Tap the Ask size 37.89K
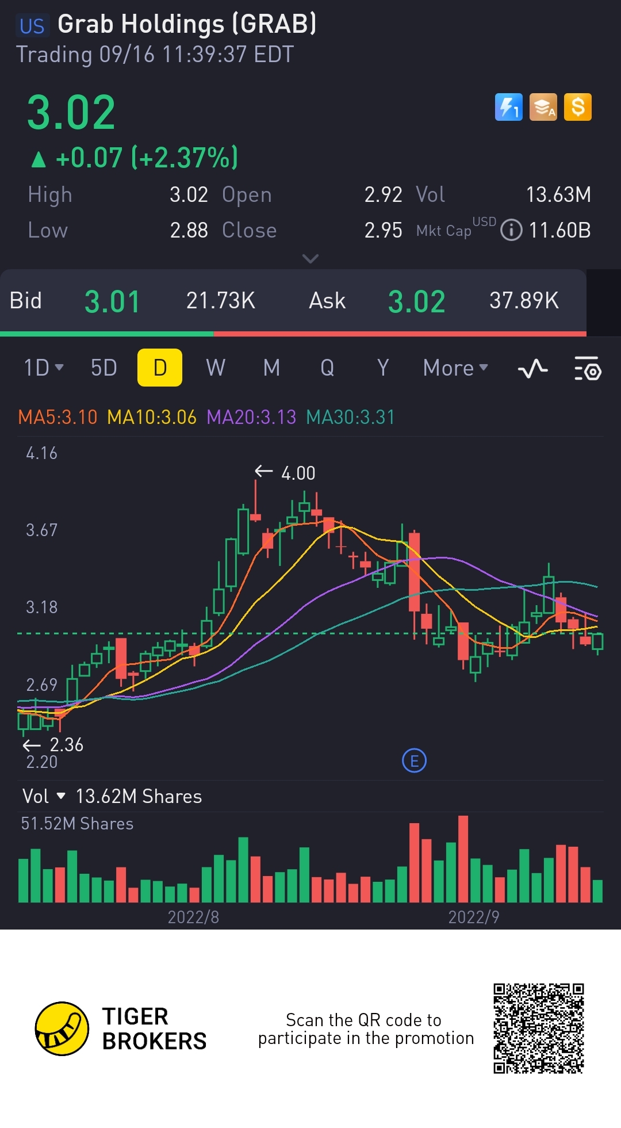Viewport: 621px width, 1128px height. pos(524,301)
